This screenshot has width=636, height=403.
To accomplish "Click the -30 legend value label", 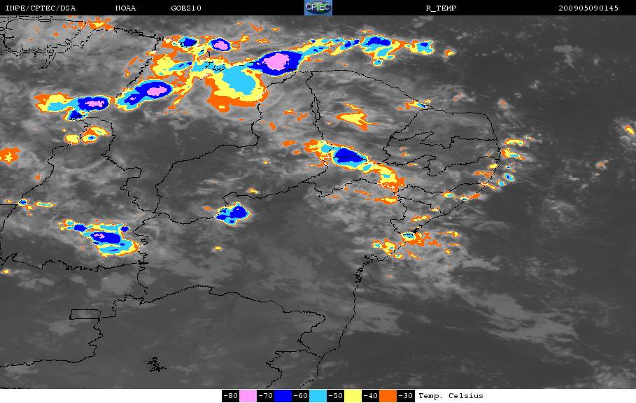I will (x=406, y=396).
